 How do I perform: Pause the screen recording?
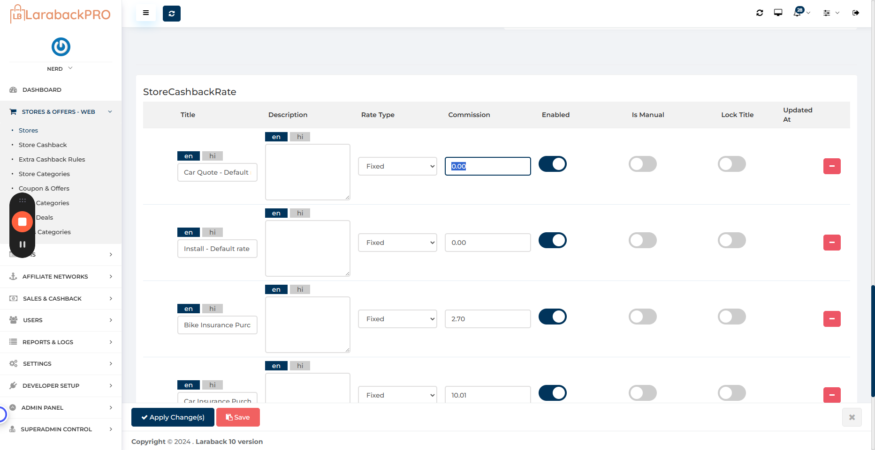(x=22, y=244)
